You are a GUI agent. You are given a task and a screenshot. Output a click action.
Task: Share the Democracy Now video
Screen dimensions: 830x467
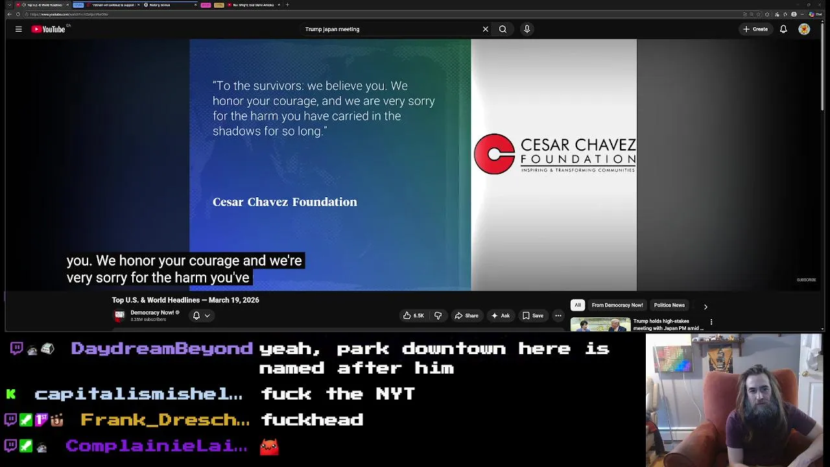[x=466, y=316]
